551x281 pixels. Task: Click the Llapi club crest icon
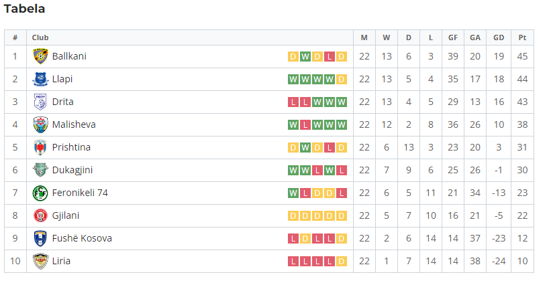[x=40, y=79]
